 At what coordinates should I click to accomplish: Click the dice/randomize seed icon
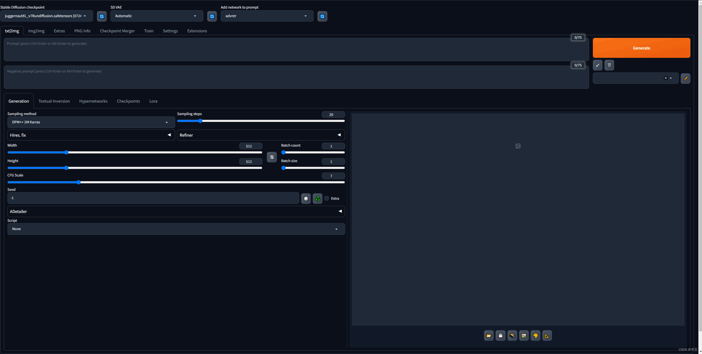(x=306, y=198)
